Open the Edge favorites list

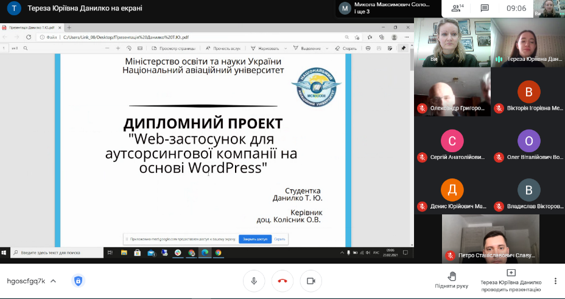[x=370, y=37]
